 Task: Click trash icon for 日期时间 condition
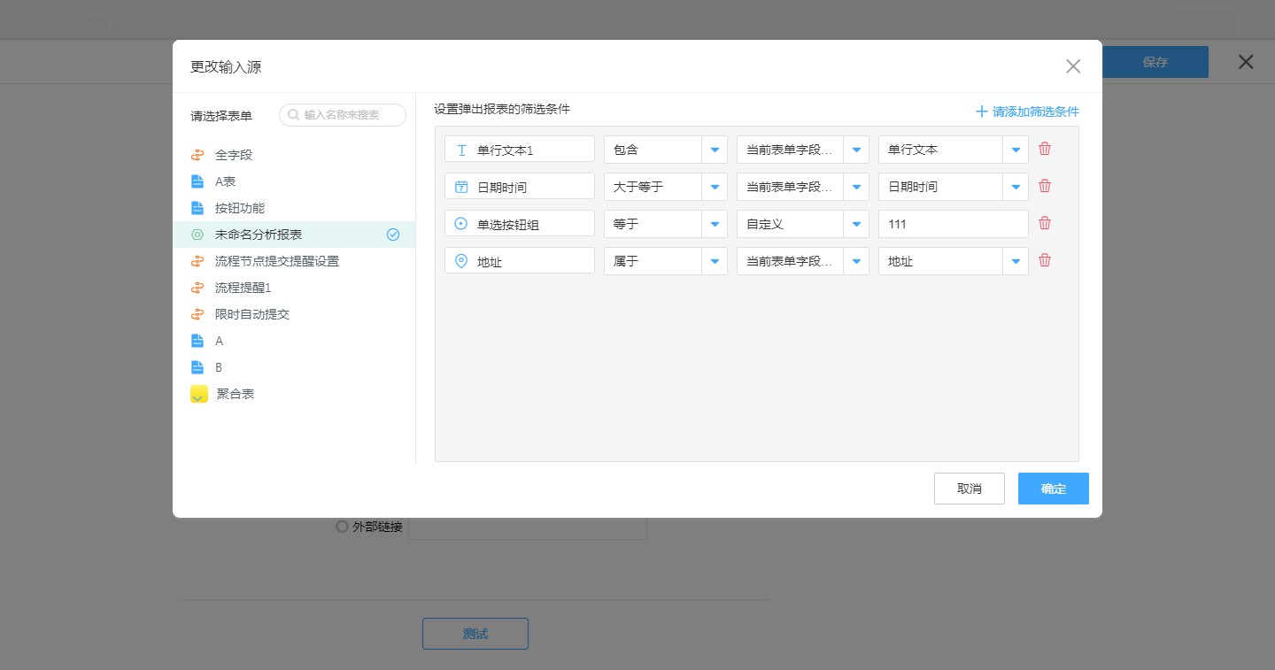click(1045, 186)
